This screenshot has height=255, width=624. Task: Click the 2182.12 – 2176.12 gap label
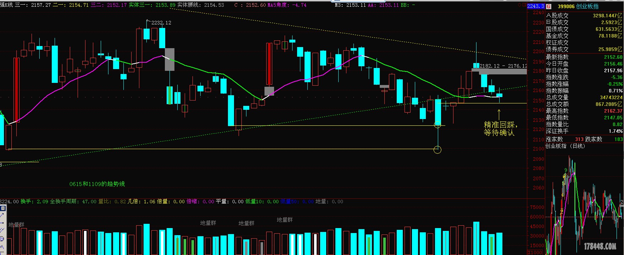click(503, 66)
